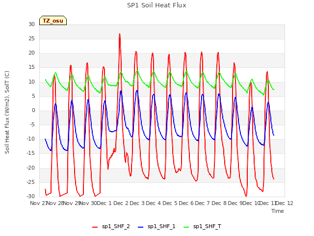Click the Soil Heat Flux y-axis label
Viewport: 314px width, 236px height.
click(7, 112)
